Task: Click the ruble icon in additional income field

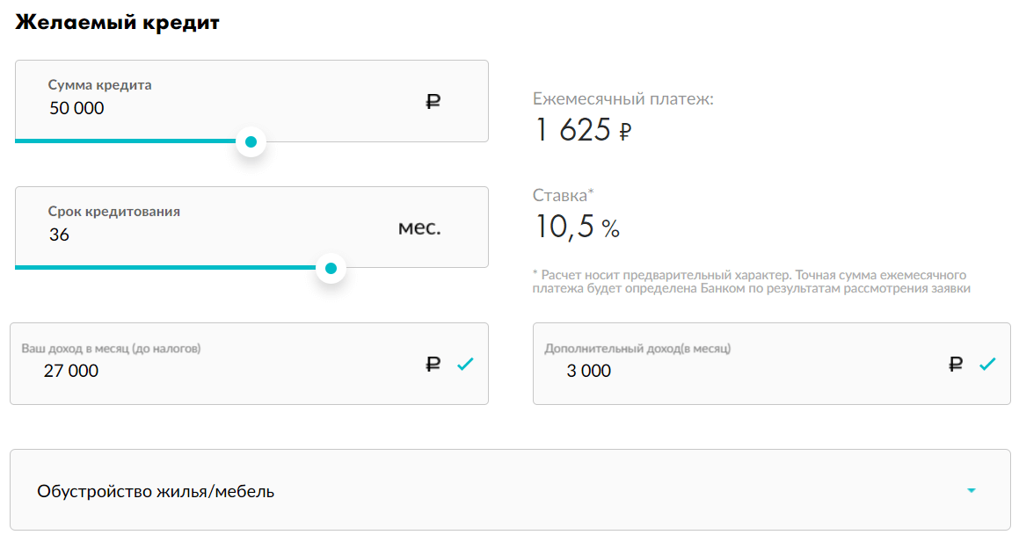Action: pyautogui.click(x=956, y=364)
